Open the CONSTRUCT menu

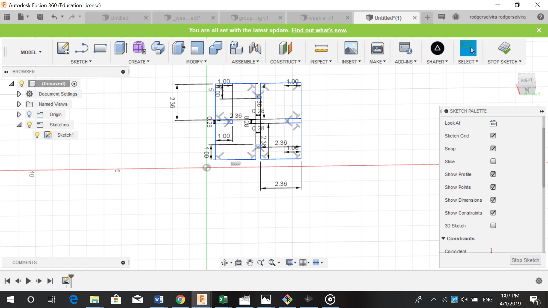coord(285,62)
